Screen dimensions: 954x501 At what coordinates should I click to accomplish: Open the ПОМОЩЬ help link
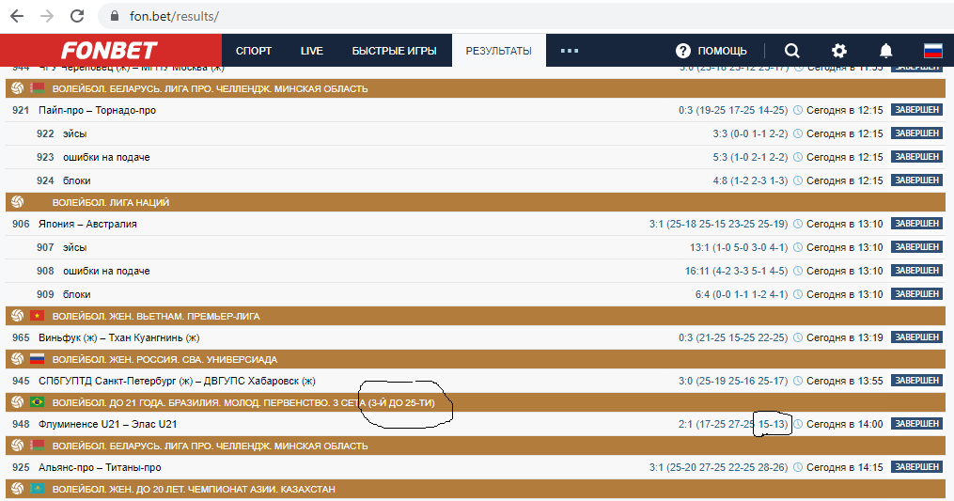(x=712, y=51)
